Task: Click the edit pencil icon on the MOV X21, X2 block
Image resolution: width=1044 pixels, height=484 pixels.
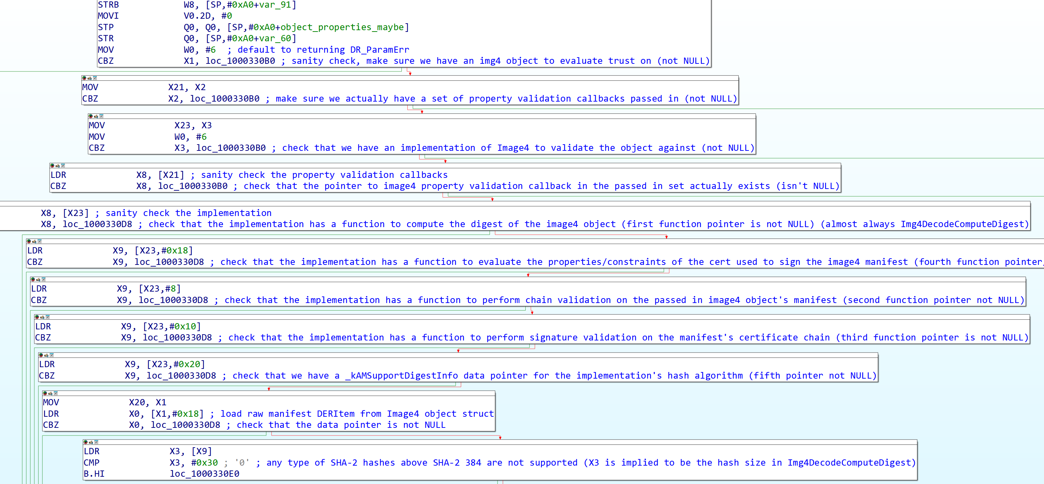Action: tap(90, 78)
